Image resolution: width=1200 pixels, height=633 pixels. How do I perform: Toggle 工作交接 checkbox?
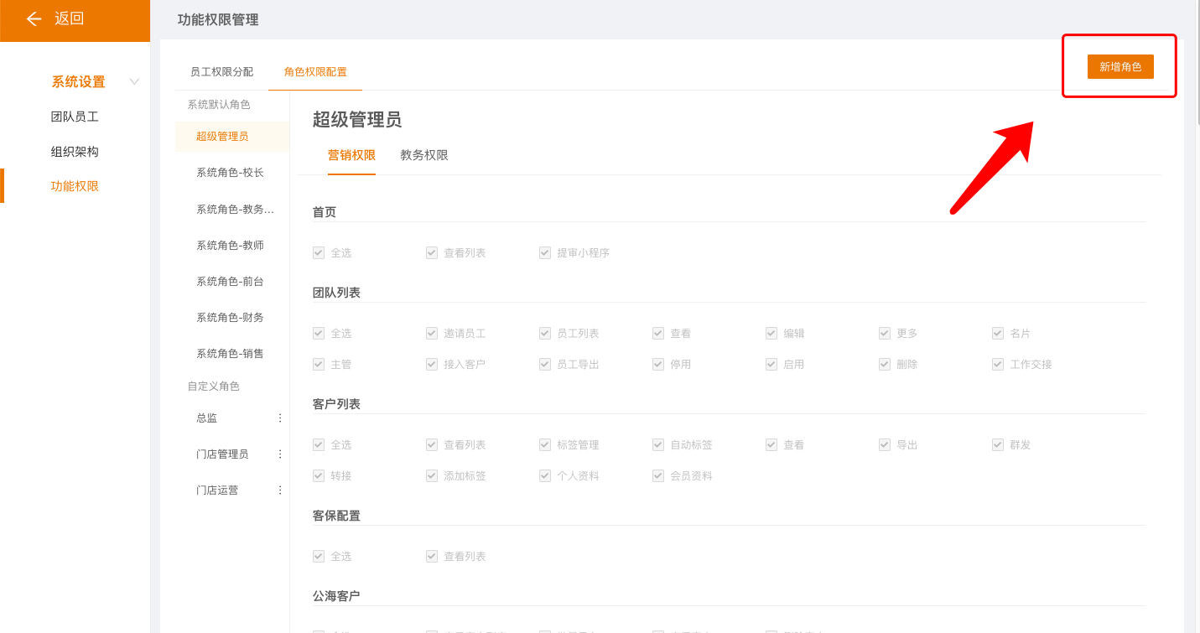pyautogui.click(x=998, y=364)
